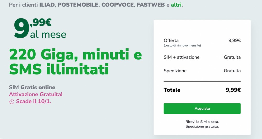The width and height of the screenshot is (262, 139).
Task: Click the "SIM + attivazione" label
Action: 182,57
